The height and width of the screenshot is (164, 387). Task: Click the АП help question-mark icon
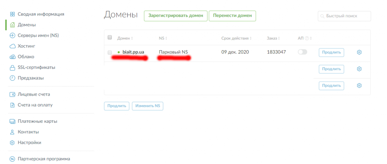pyautogui.click(x=307, y=38)
